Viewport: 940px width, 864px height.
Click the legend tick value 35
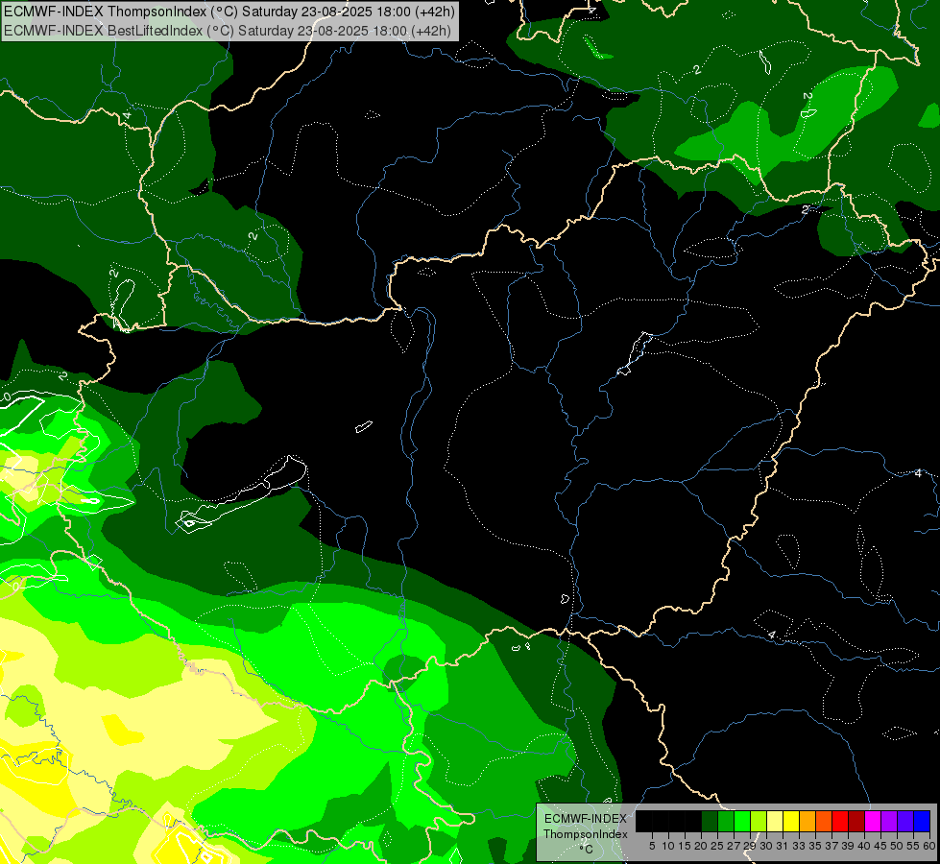point(815,846)
